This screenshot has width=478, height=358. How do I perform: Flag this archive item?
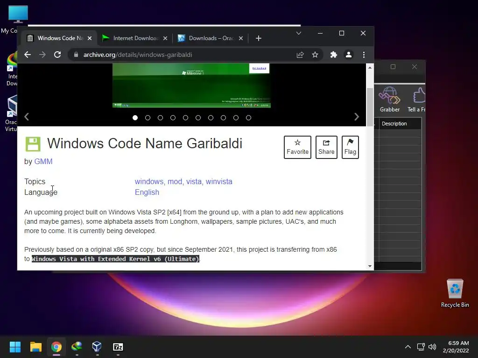click(x=350, y=147)
